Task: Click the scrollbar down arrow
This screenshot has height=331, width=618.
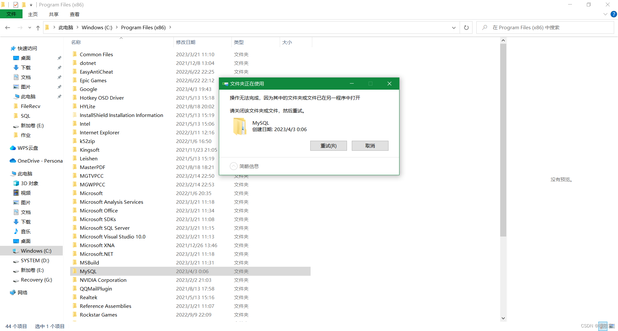Action: pyautogui.click(x=503, y=318)
